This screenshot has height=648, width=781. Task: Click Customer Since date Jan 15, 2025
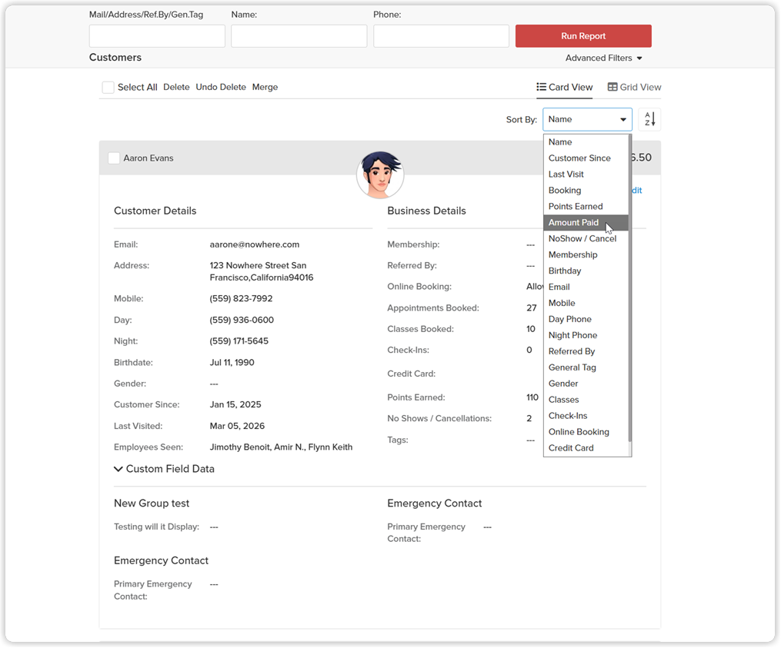pos(235,404)
